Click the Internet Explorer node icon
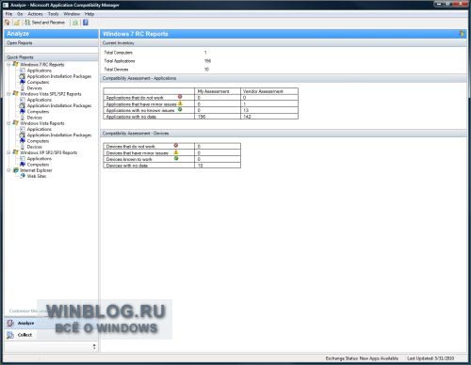 point(16,170)
